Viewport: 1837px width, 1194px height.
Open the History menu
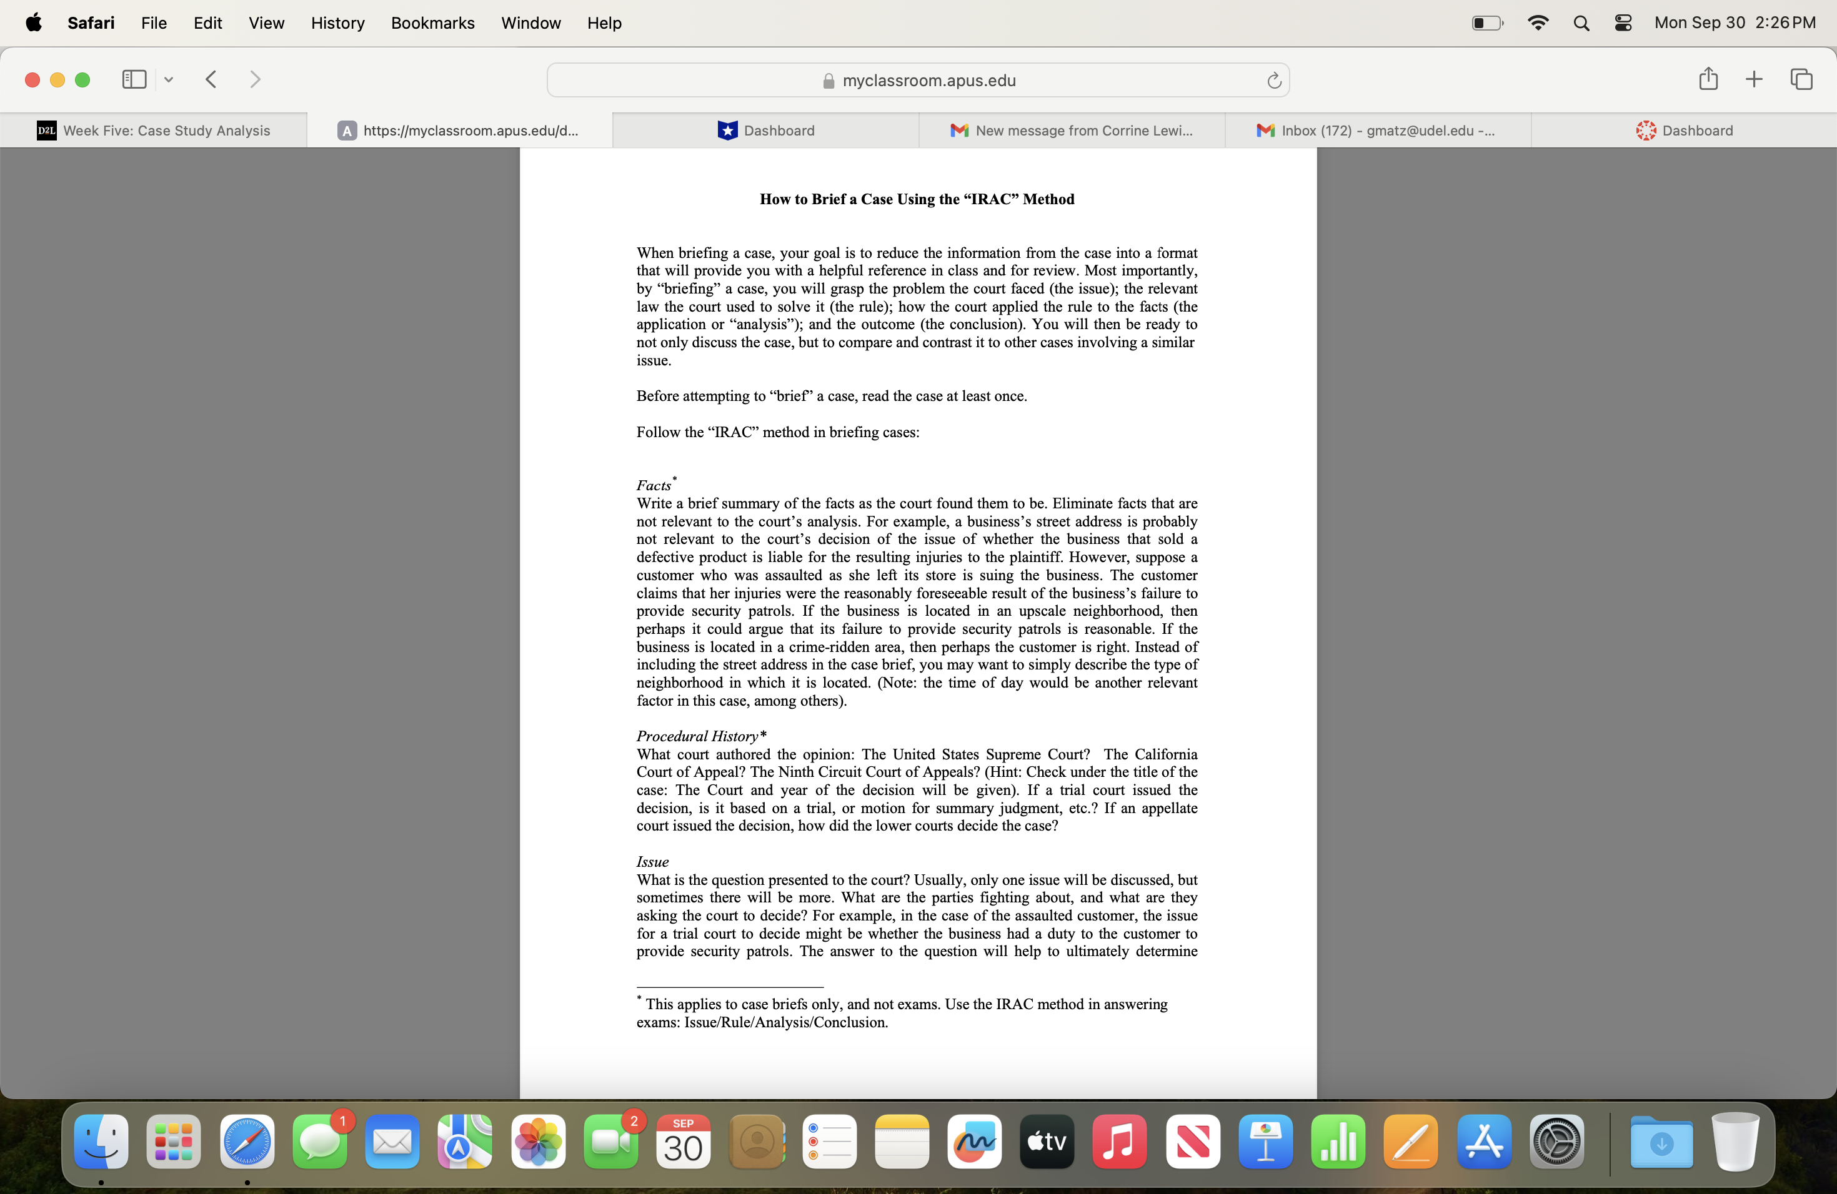pos(337,22)
